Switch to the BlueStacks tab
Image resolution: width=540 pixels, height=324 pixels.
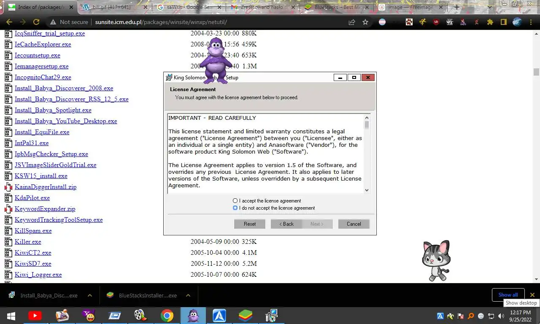[x=336, y=7]
